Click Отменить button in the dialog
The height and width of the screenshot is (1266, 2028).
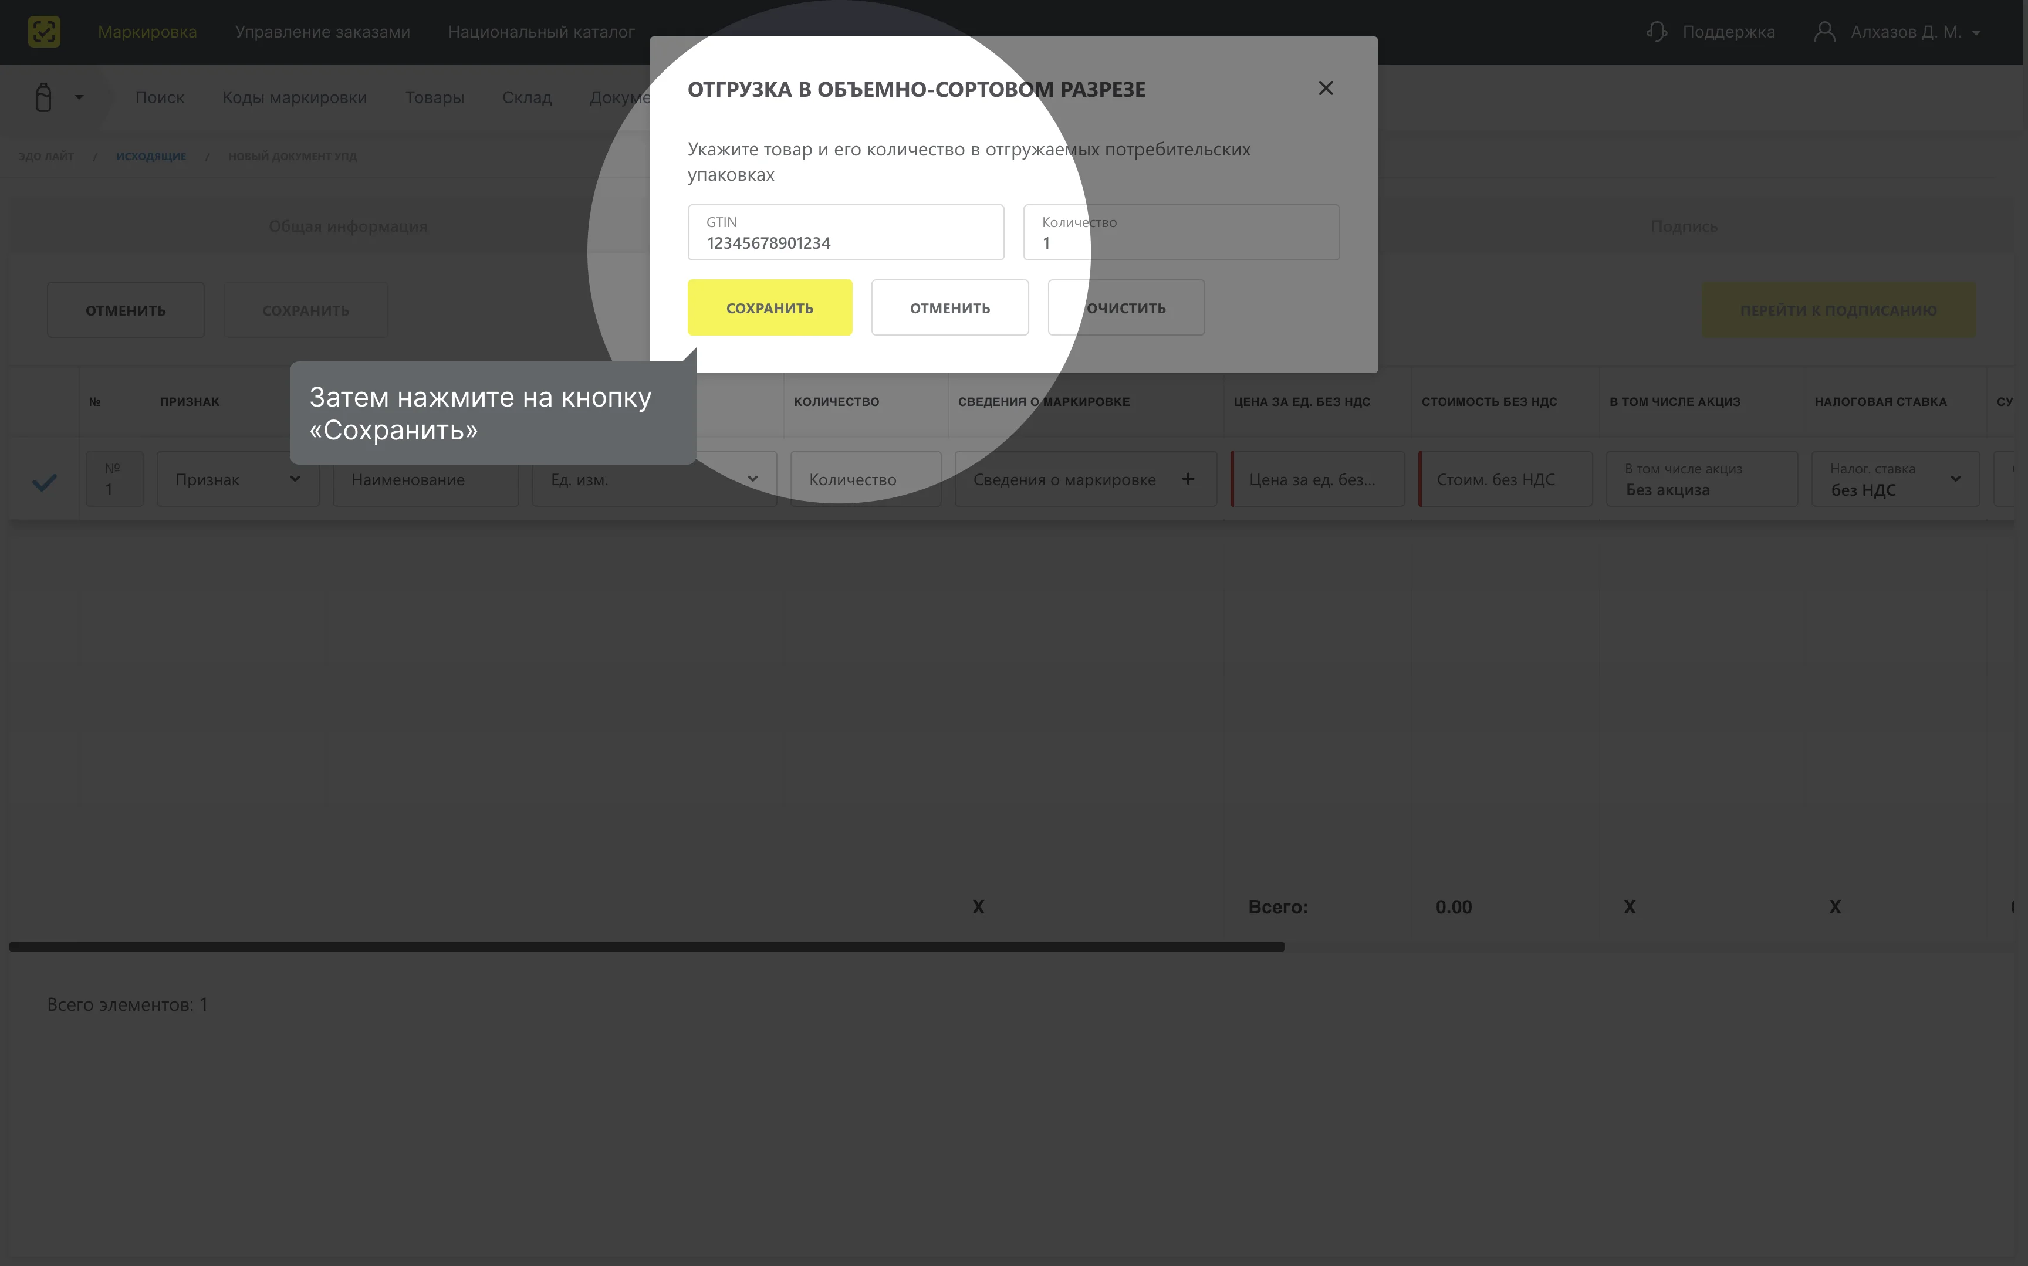coord(949,308)
